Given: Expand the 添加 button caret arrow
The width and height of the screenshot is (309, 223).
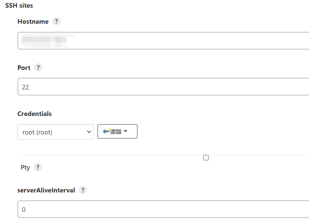Looking at the screenshot, I should tap(125, 131).
